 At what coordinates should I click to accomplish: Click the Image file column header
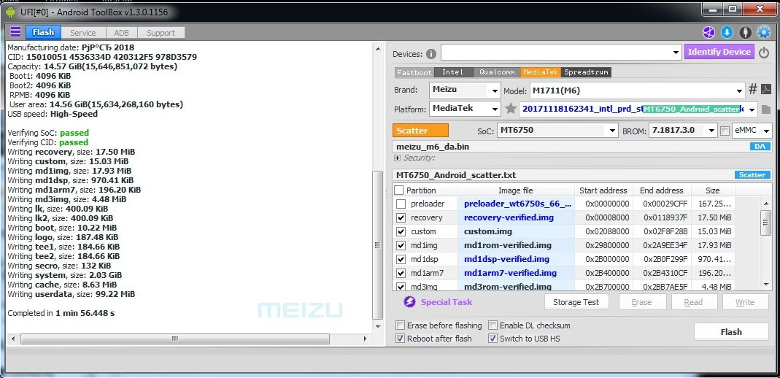(x=516, y=190)
